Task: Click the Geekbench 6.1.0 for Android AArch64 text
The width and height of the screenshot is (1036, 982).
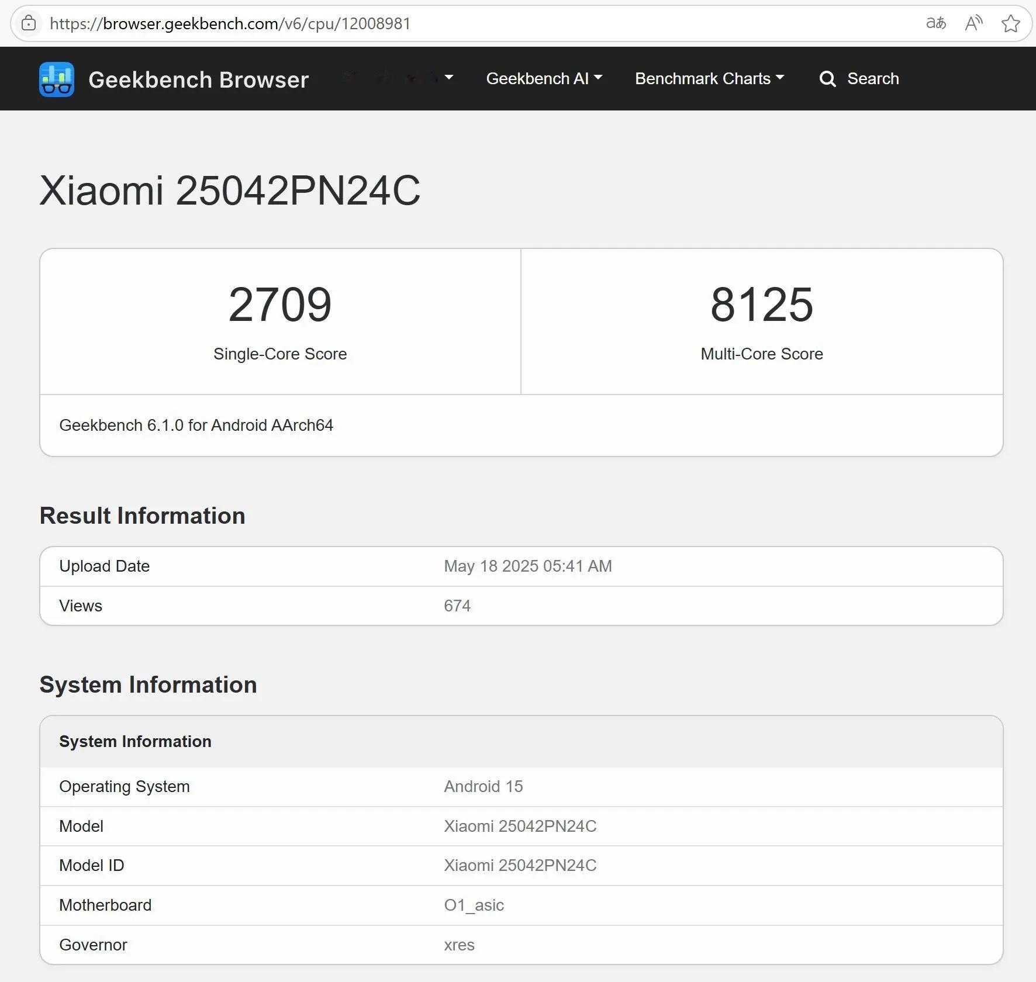Action: pos(196,425)
